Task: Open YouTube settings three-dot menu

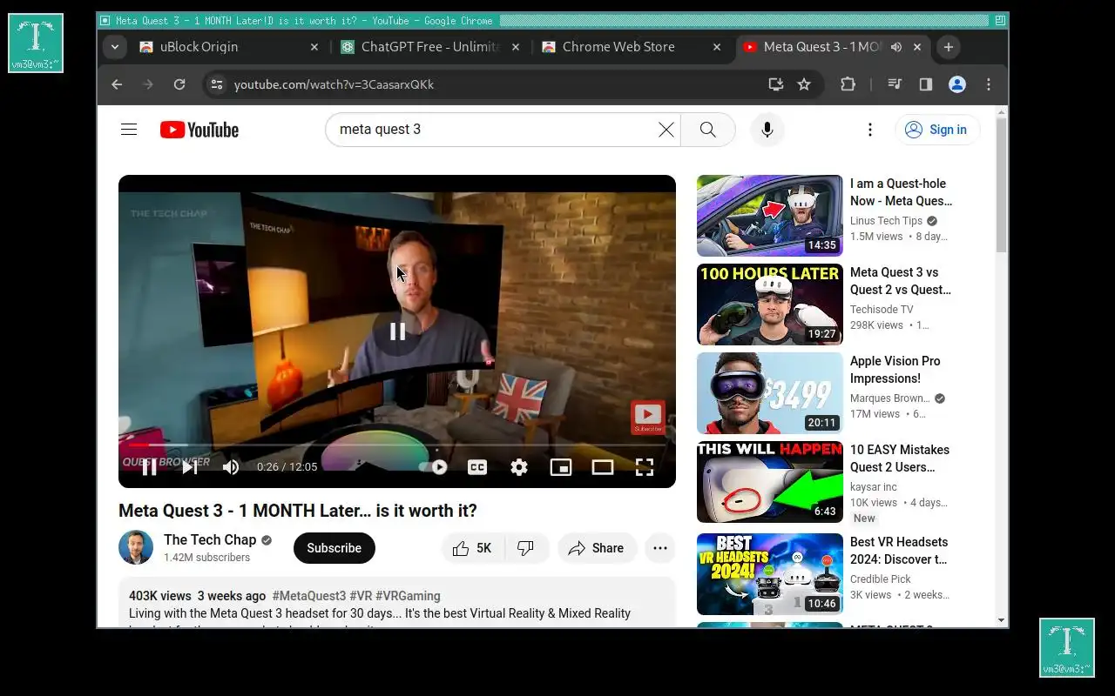Action: tap(869, 130)
